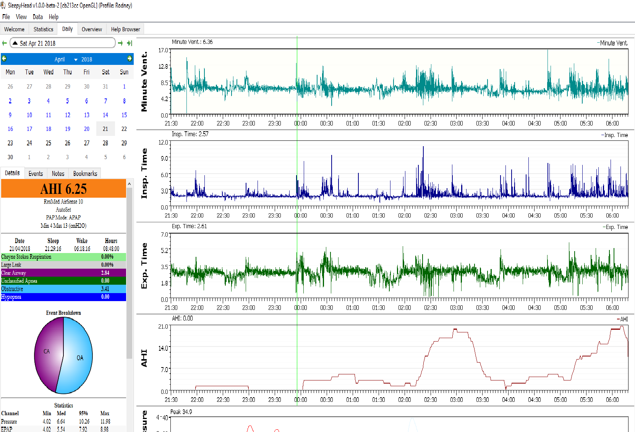
Task: Select the Daily tab
Action: click(67, 29)
